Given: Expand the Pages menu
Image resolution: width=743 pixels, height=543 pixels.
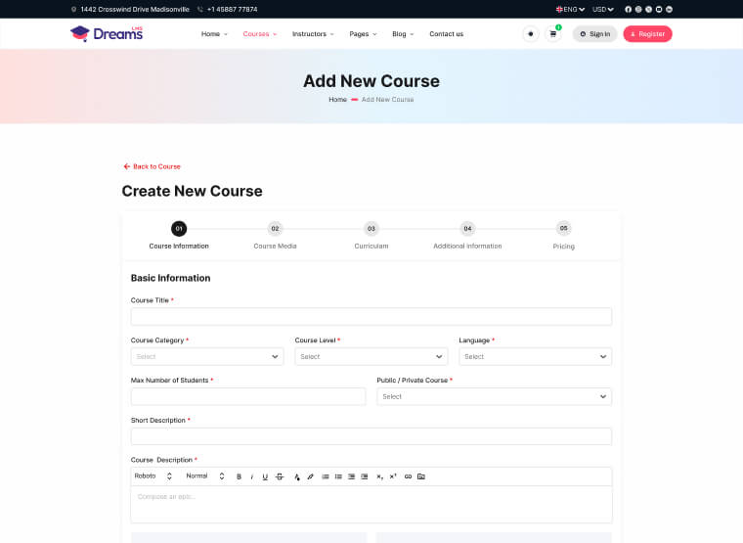Looking at the screenshot, I should click(x=363, y=34).
